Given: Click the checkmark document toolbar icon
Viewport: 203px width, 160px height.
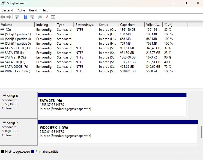Looking at the screenshot, I should [47, 17].
